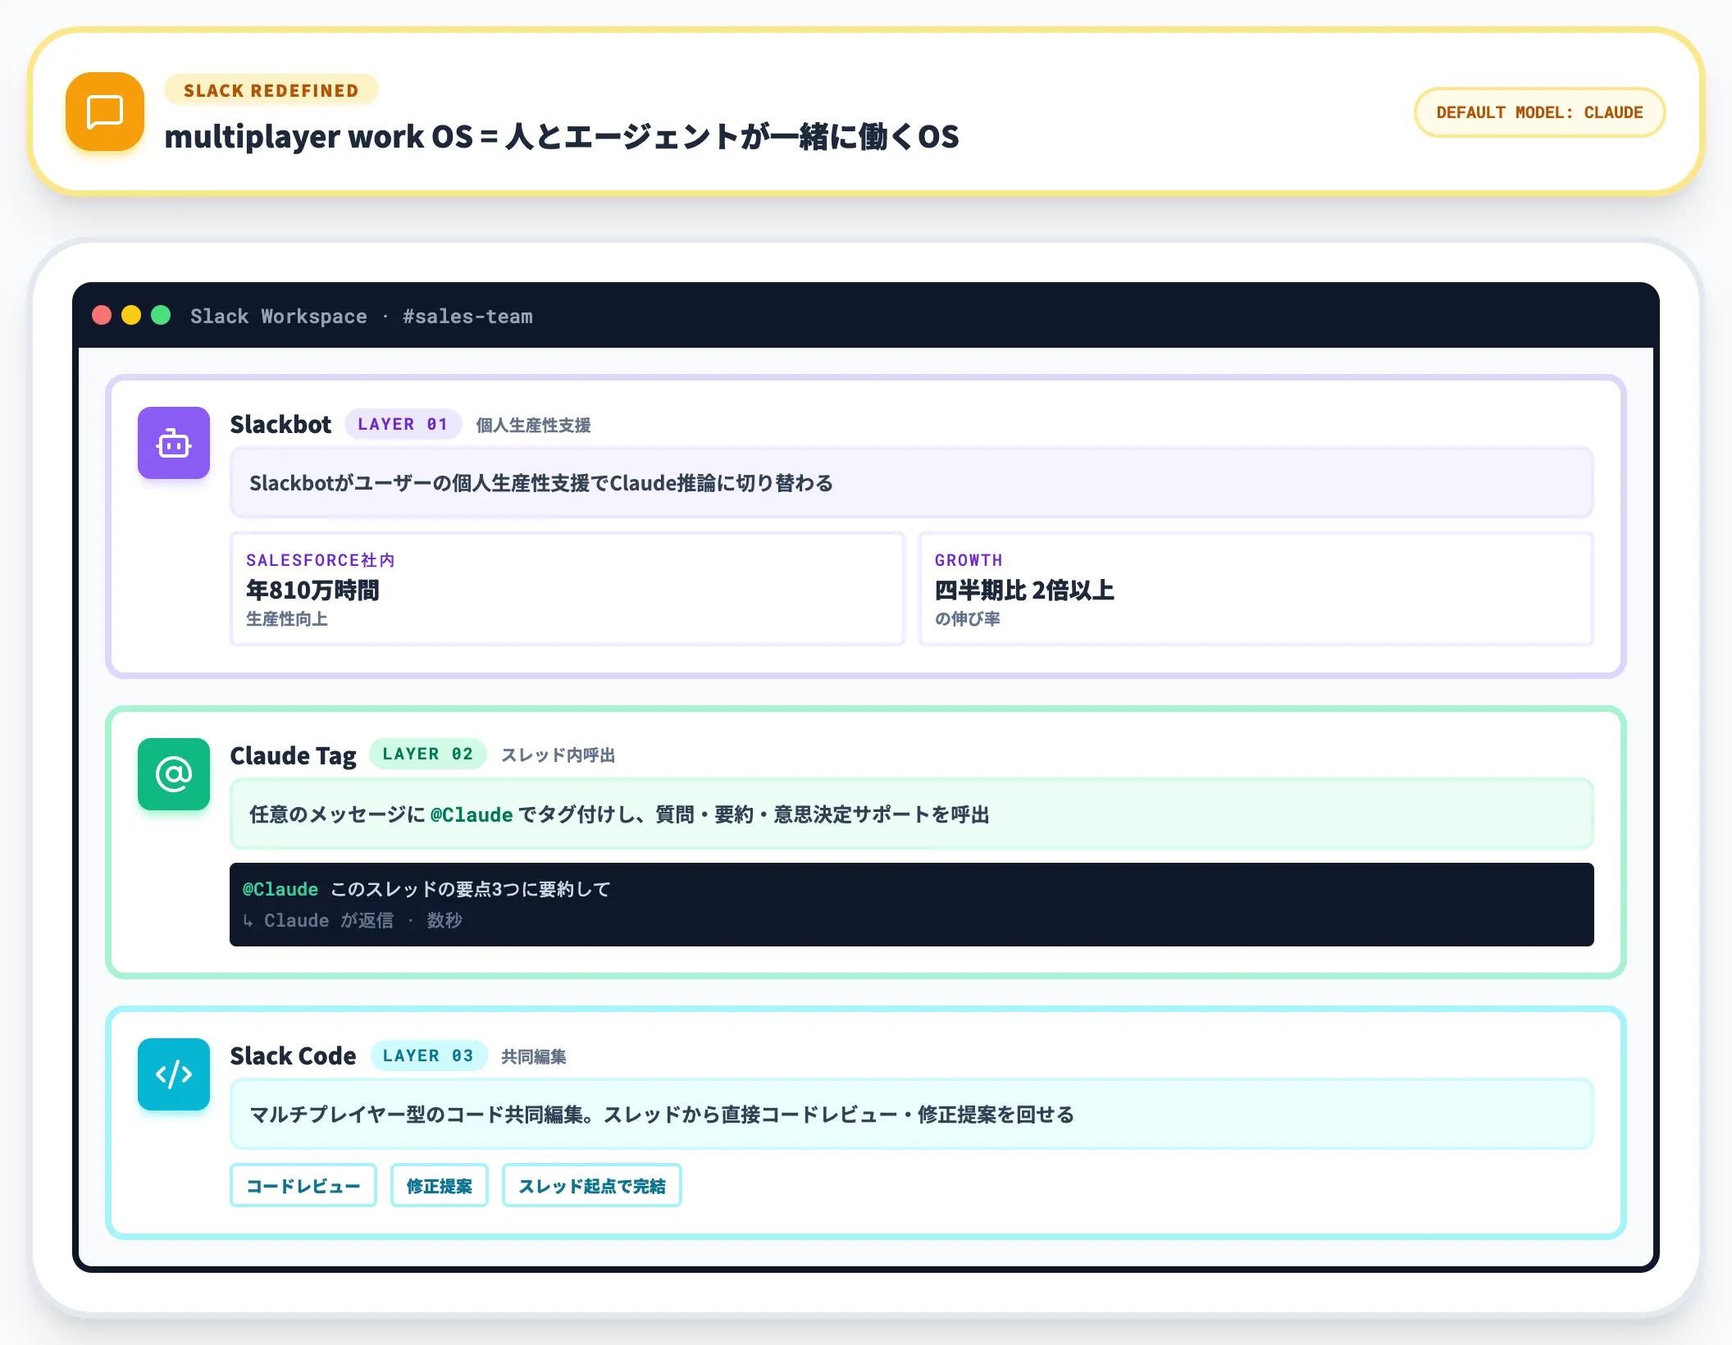Select the LAYER 02 badge
This screenshot has height=1345, width=1732.
pos(428,754)
